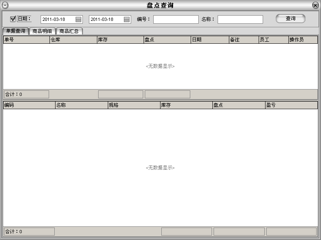Click the 备注 column header
This screenshot has width=321, height=240.
[244, 40]
